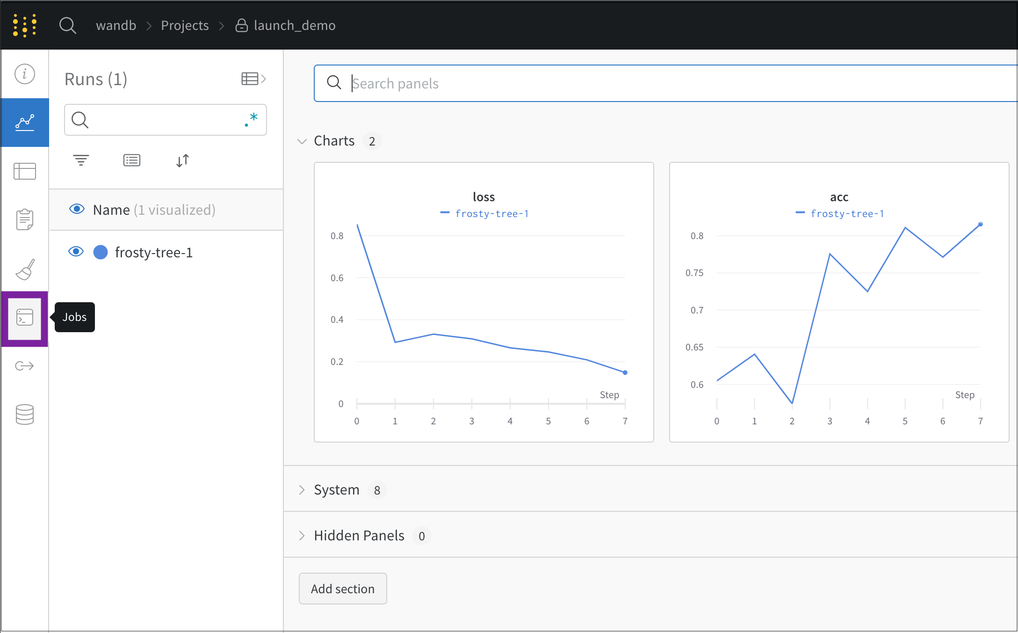The image size is (1018, 633).
Task: Hide the frosty-tree-1 run with its eye toggle
Action: point(76,252)
